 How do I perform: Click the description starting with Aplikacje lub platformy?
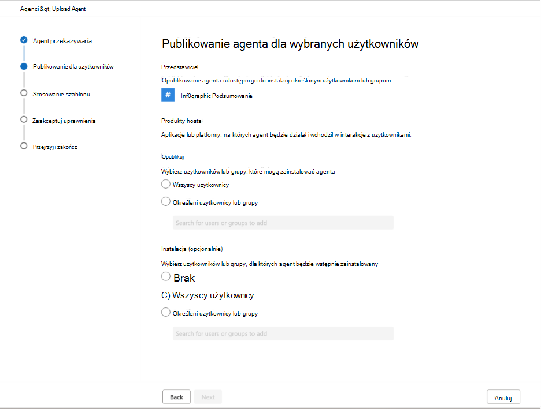pos(286,134)
